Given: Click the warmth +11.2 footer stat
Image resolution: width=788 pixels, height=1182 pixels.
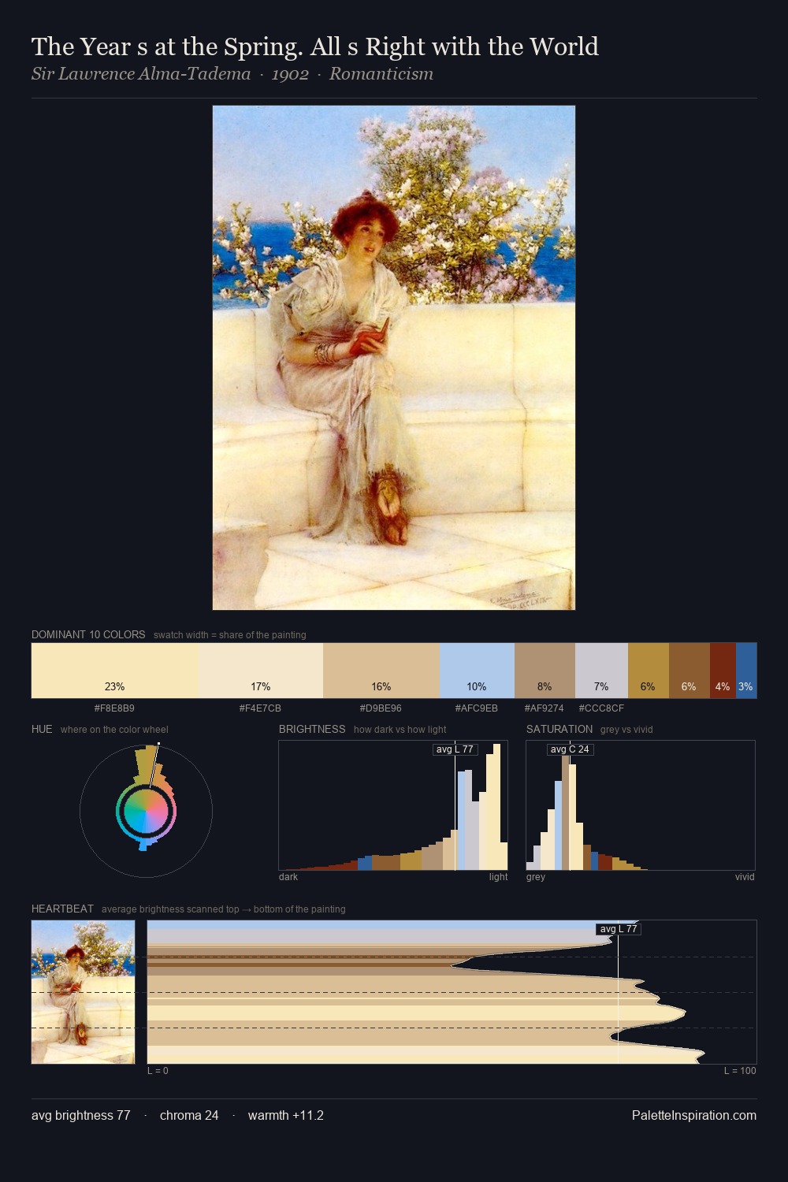Looking at the screenshot, I should click(286, 1115).
